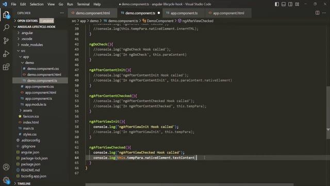This screenshot has height=186, width=330.
Task: Open Run and Debug view
Action: [x=6, y=54]
